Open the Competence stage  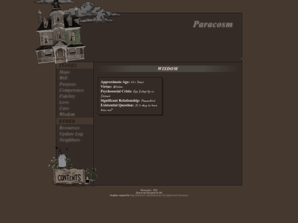[x=71, y=90]
